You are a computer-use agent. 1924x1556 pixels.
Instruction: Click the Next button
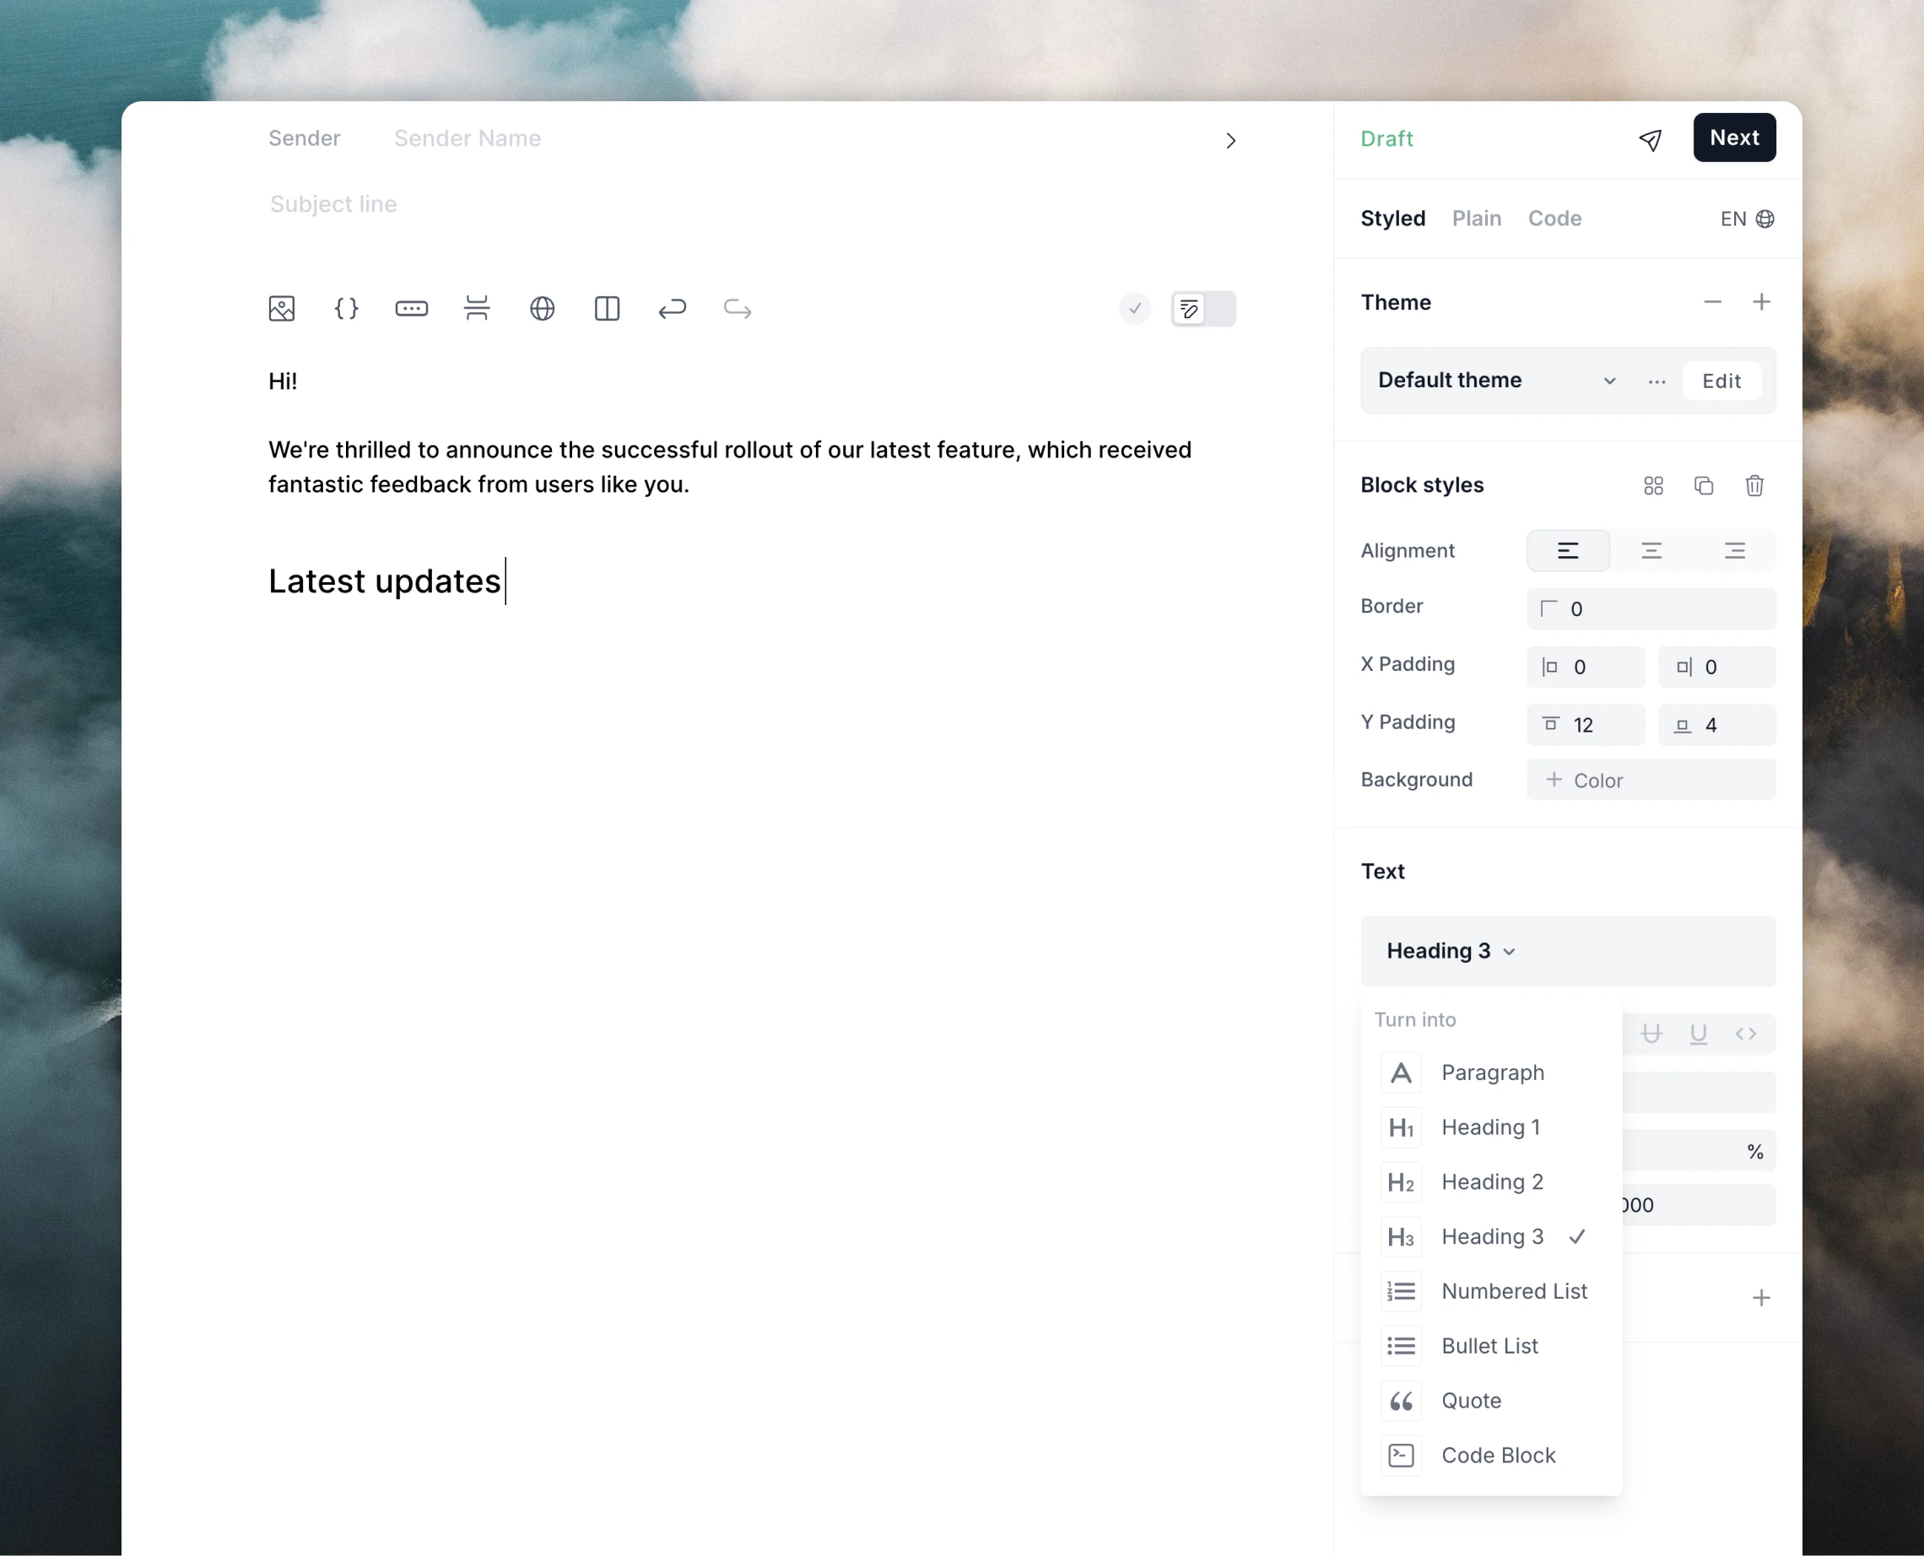coord(1734,138)
